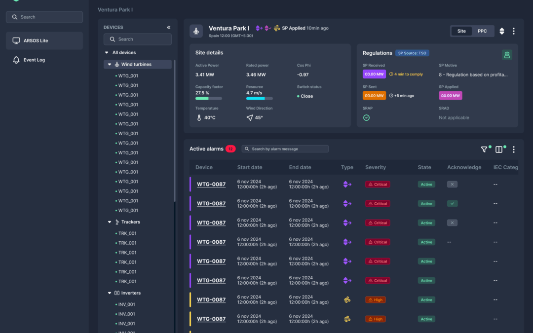Click the purple SP Received 00.00 MW badge
Screen dimensions: 533x333
click(374, 74)
